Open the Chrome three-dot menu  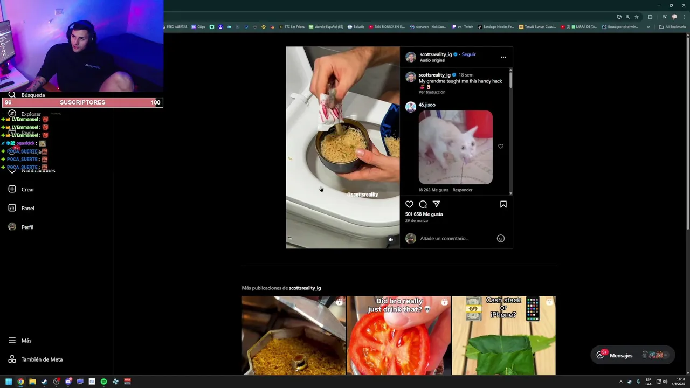pos(683,17)
